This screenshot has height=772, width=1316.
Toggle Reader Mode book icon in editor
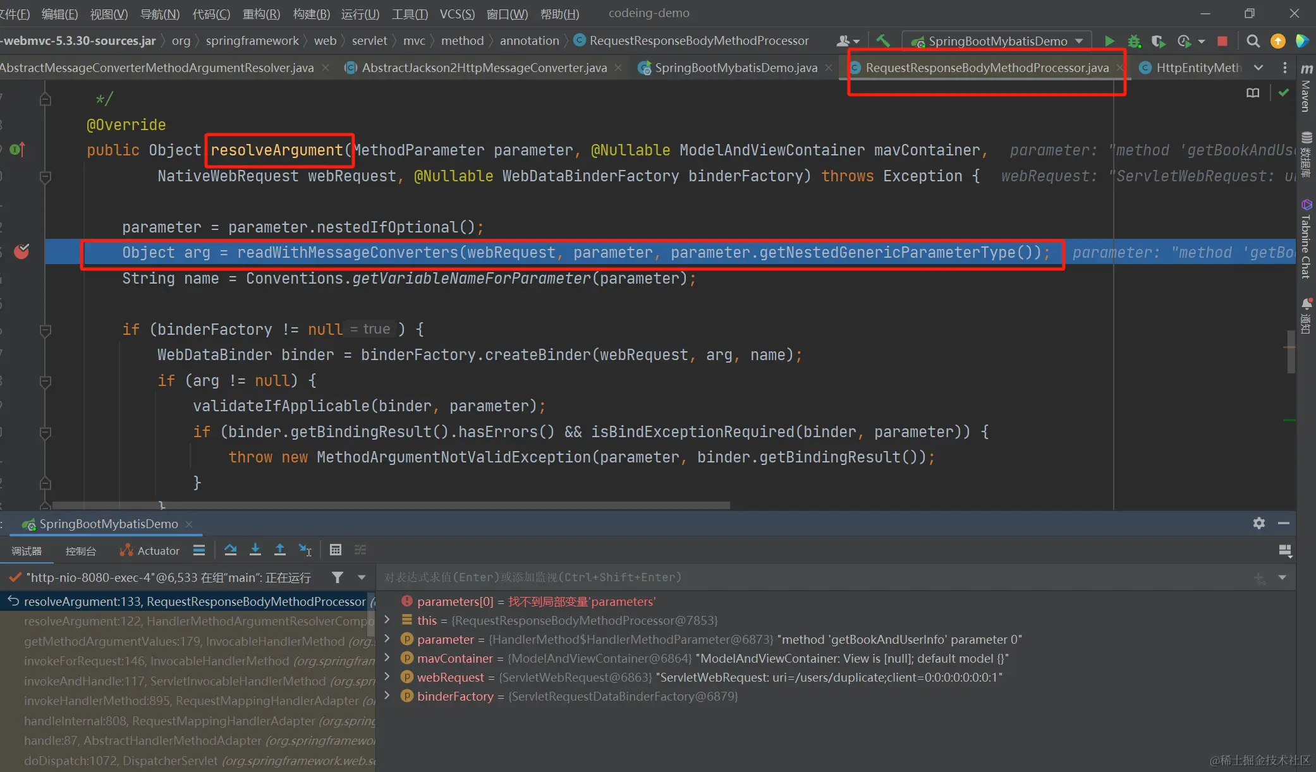pos(1252,93)
